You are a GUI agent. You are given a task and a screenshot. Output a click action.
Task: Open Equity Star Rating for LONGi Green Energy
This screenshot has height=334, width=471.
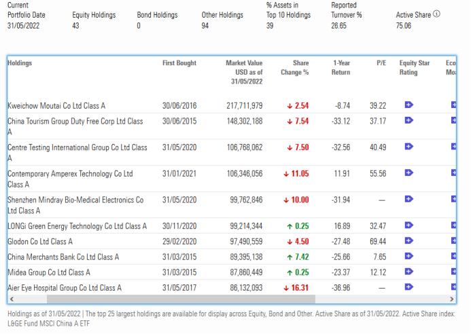point(409,225)
